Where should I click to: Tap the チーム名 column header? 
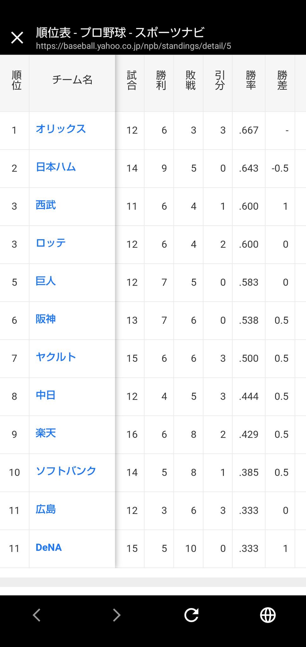[72, 80]
